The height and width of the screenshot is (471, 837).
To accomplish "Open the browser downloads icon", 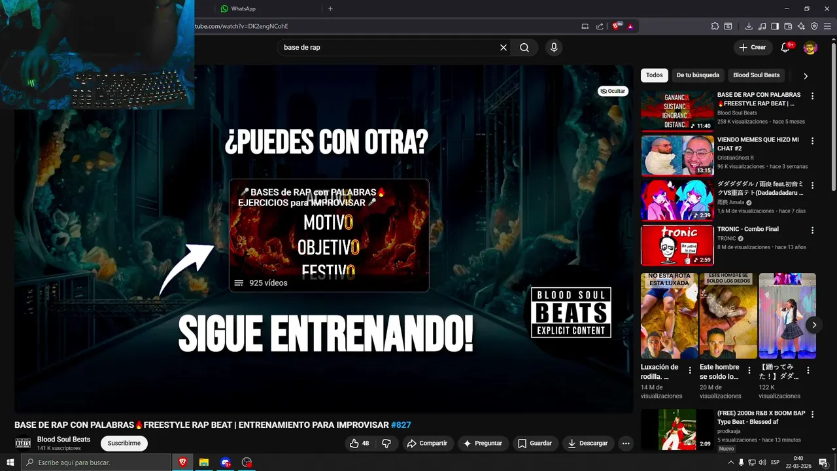I will point(749,26).
